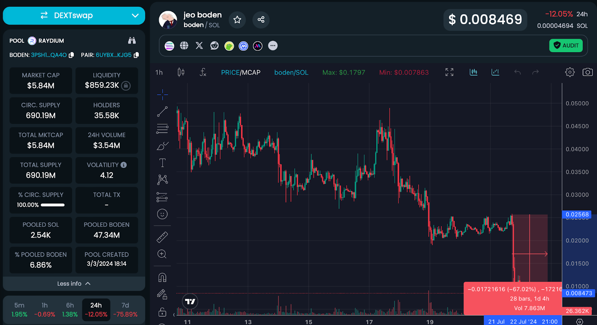The image size is (597, 325).
Task: Open the DEXTswap dropdown
Action: 74,16
